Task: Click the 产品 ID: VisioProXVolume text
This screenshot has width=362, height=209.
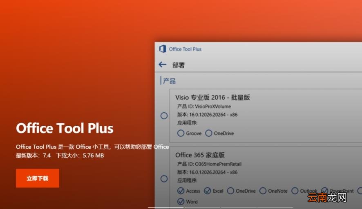Action: click(x=204, y=107)
